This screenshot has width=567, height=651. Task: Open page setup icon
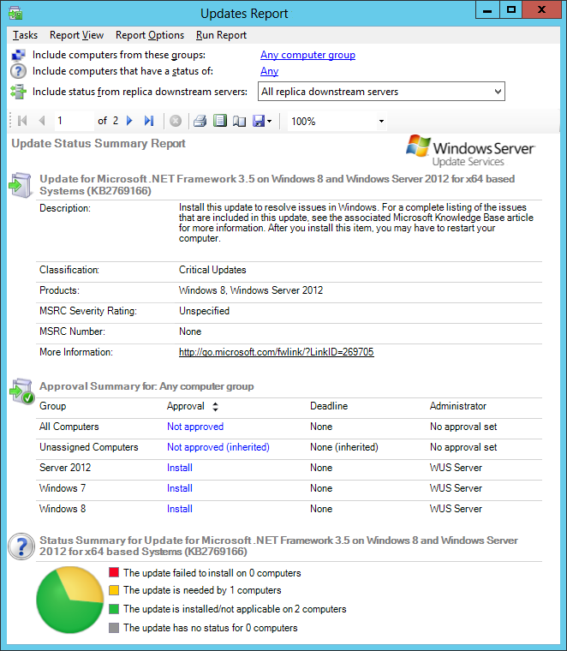pyautogui.click(x=239, y=121)
